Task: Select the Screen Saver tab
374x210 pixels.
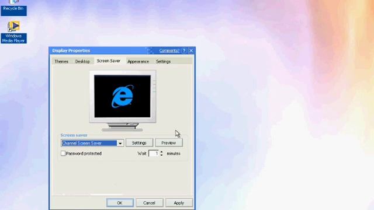Action: [109, 61]
